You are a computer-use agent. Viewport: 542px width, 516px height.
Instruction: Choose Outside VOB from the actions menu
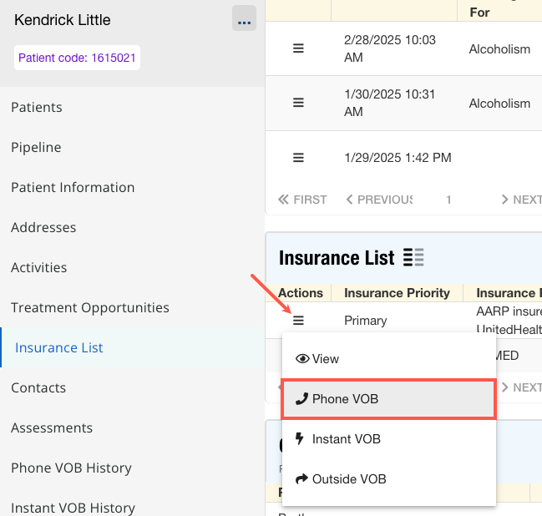tap(348, 479)
